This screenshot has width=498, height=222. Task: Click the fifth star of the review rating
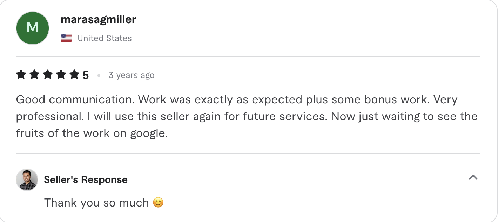click(x=75, y=74)
